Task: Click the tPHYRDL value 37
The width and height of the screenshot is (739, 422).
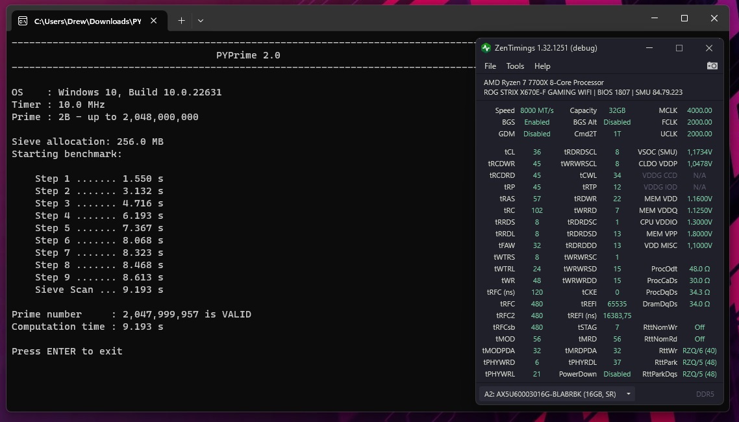Action: (x=617, y=362)
